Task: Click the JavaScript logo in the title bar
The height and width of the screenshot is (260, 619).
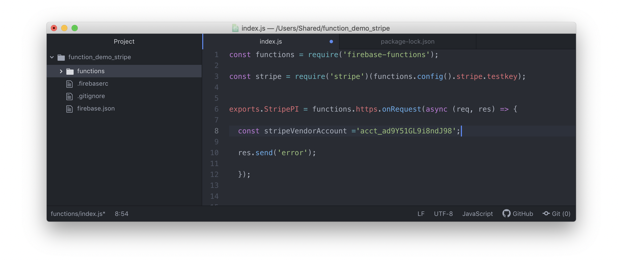Action: pos(235,28)
